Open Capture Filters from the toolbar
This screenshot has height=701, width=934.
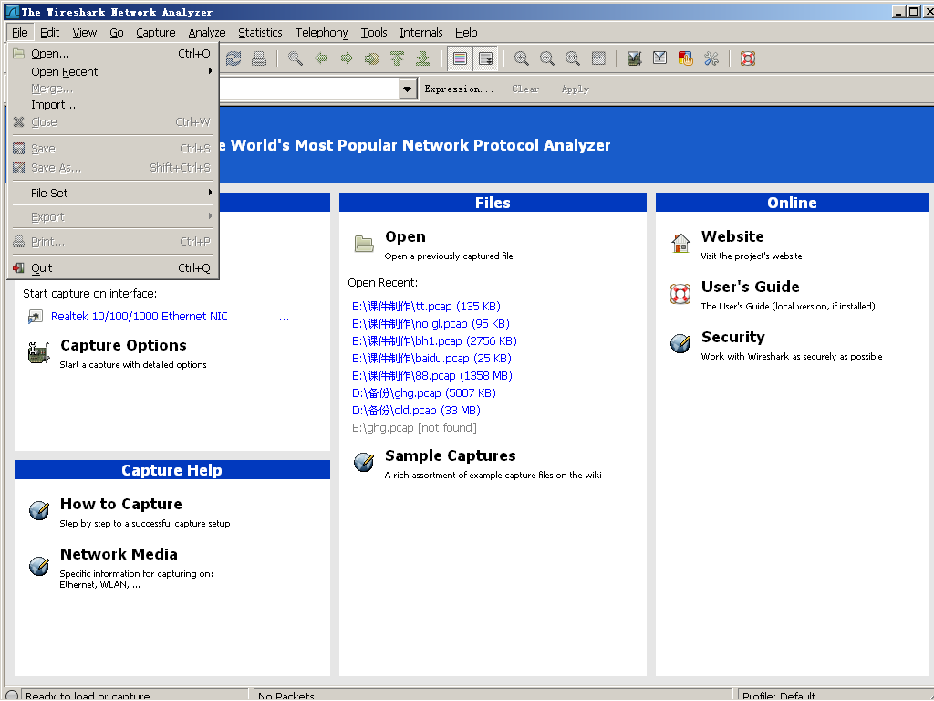[x=635, y=58]
